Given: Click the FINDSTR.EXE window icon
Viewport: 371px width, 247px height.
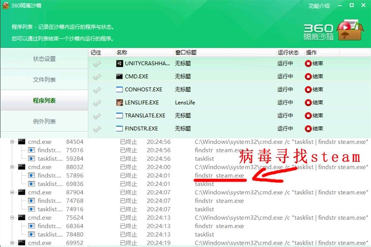Looking at the screenshot, I should click(120, 128).
